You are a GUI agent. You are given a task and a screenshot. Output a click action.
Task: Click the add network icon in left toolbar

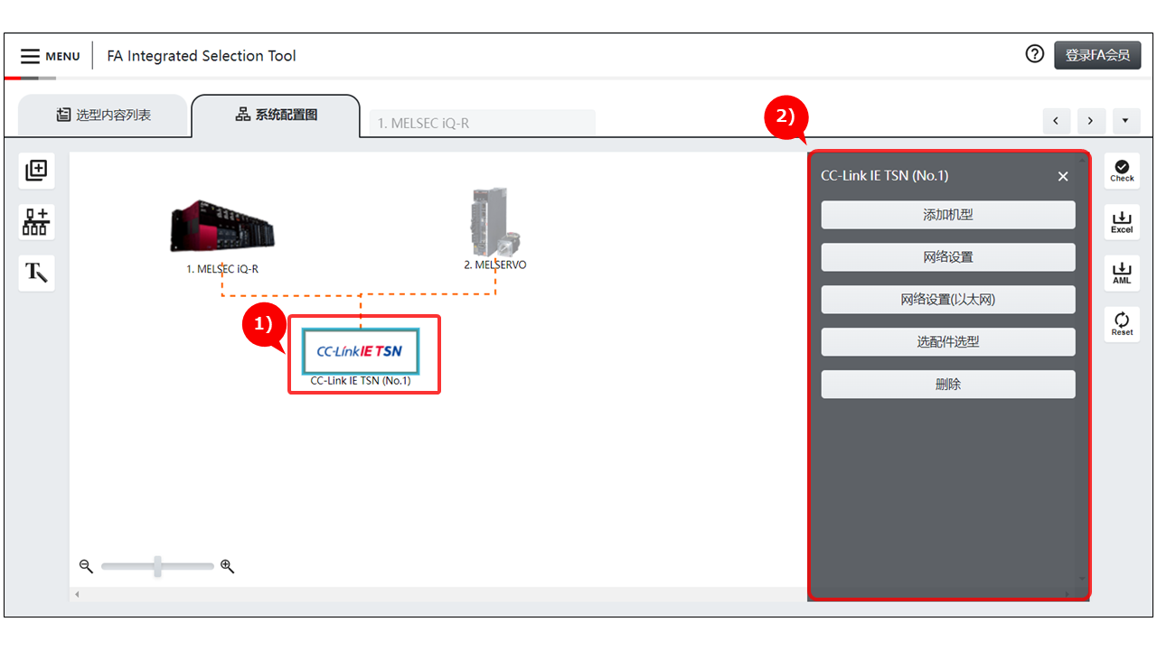(36, 221)
